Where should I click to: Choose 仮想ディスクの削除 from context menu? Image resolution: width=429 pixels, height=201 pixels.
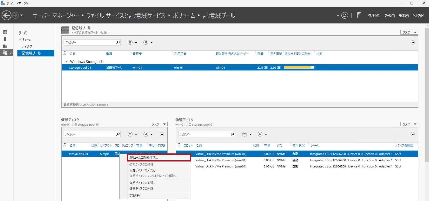(x=141, y=189)
